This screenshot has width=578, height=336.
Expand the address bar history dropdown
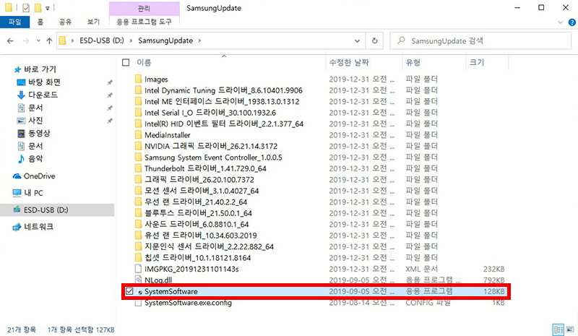click(x=357, y=40)
